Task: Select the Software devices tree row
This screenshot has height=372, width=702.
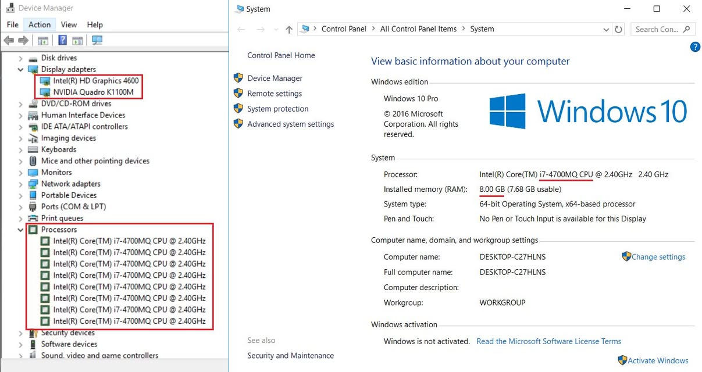Action: coord(69,344)
